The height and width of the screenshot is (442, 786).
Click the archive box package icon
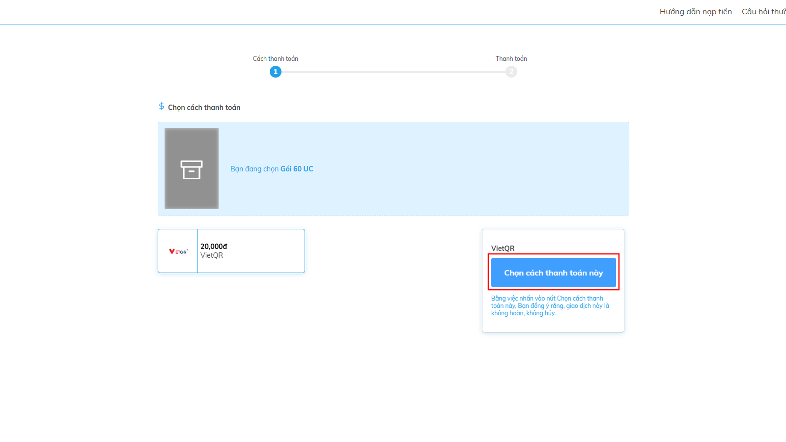[192, 169]
